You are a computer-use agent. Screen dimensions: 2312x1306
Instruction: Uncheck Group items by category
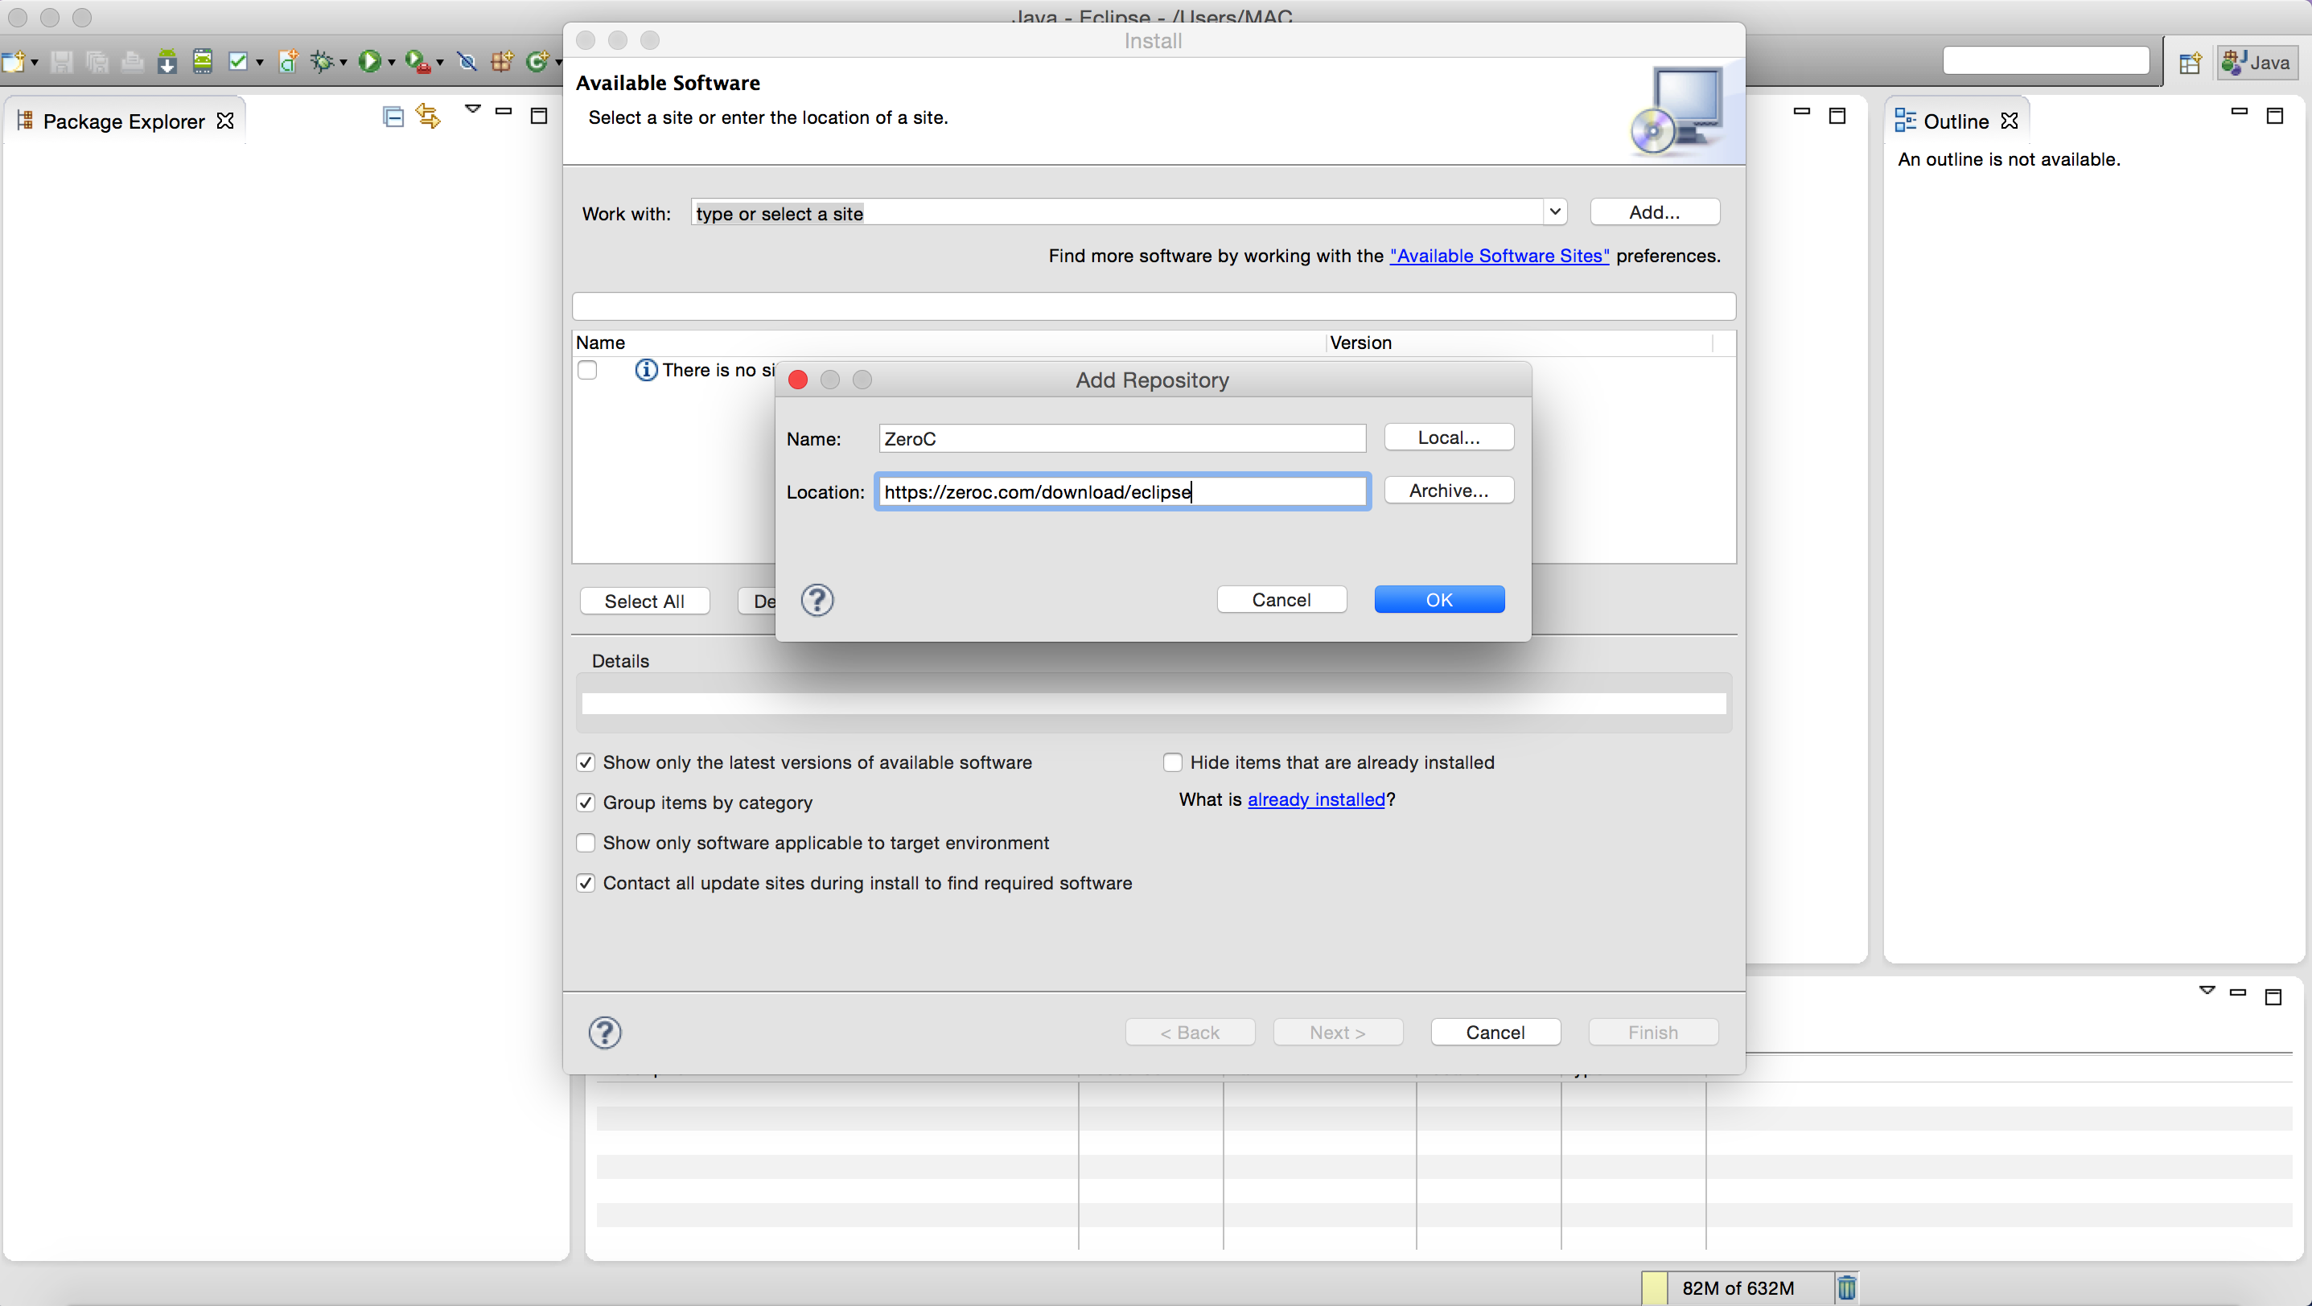(x=586, y=803)
